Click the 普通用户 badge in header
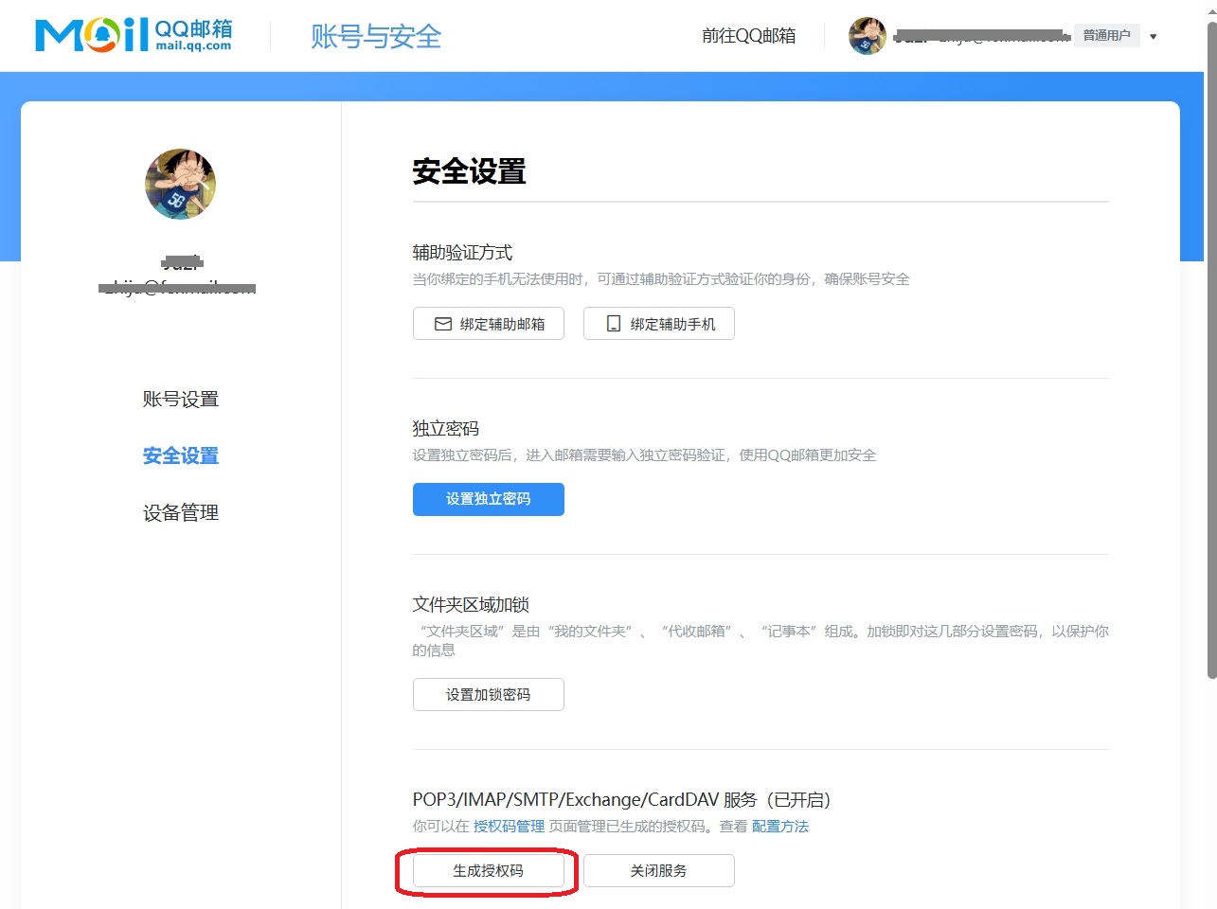The image size is (1217, 909). coord(1106,36)
